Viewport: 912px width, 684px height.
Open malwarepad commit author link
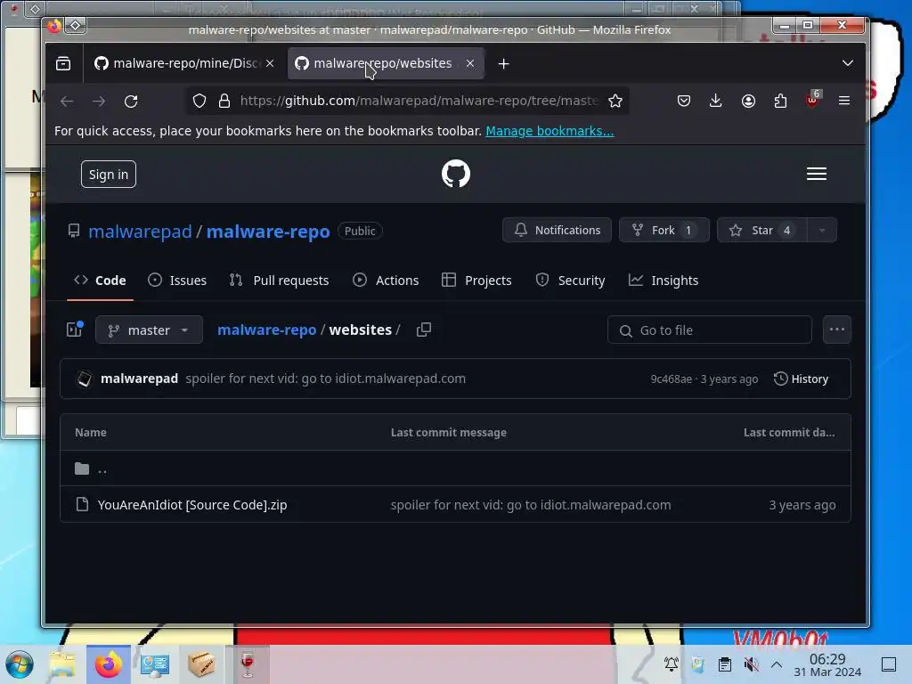click(139, 379)
